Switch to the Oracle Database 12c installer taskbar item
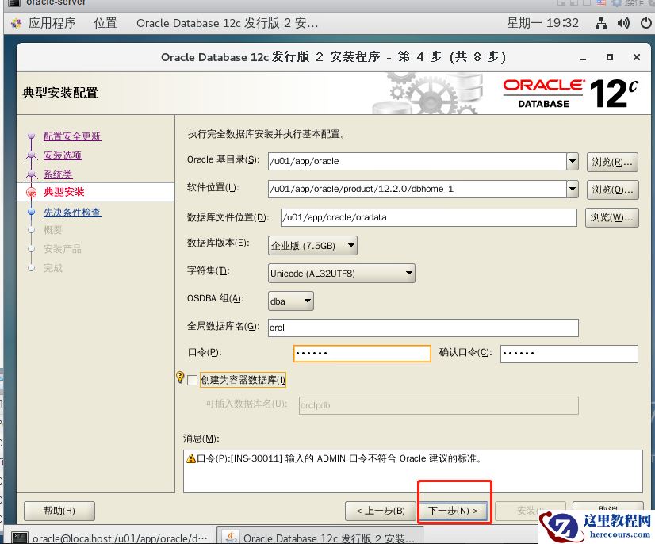The image size is (655, 544). point(320,538)
